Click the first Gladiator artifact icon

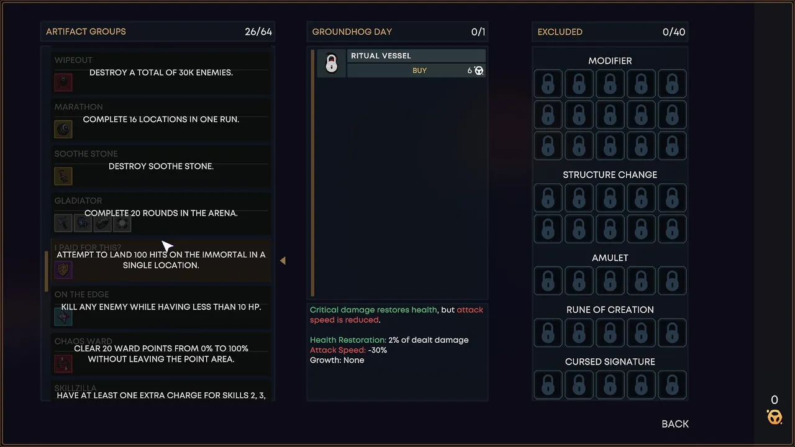(63, 223)
